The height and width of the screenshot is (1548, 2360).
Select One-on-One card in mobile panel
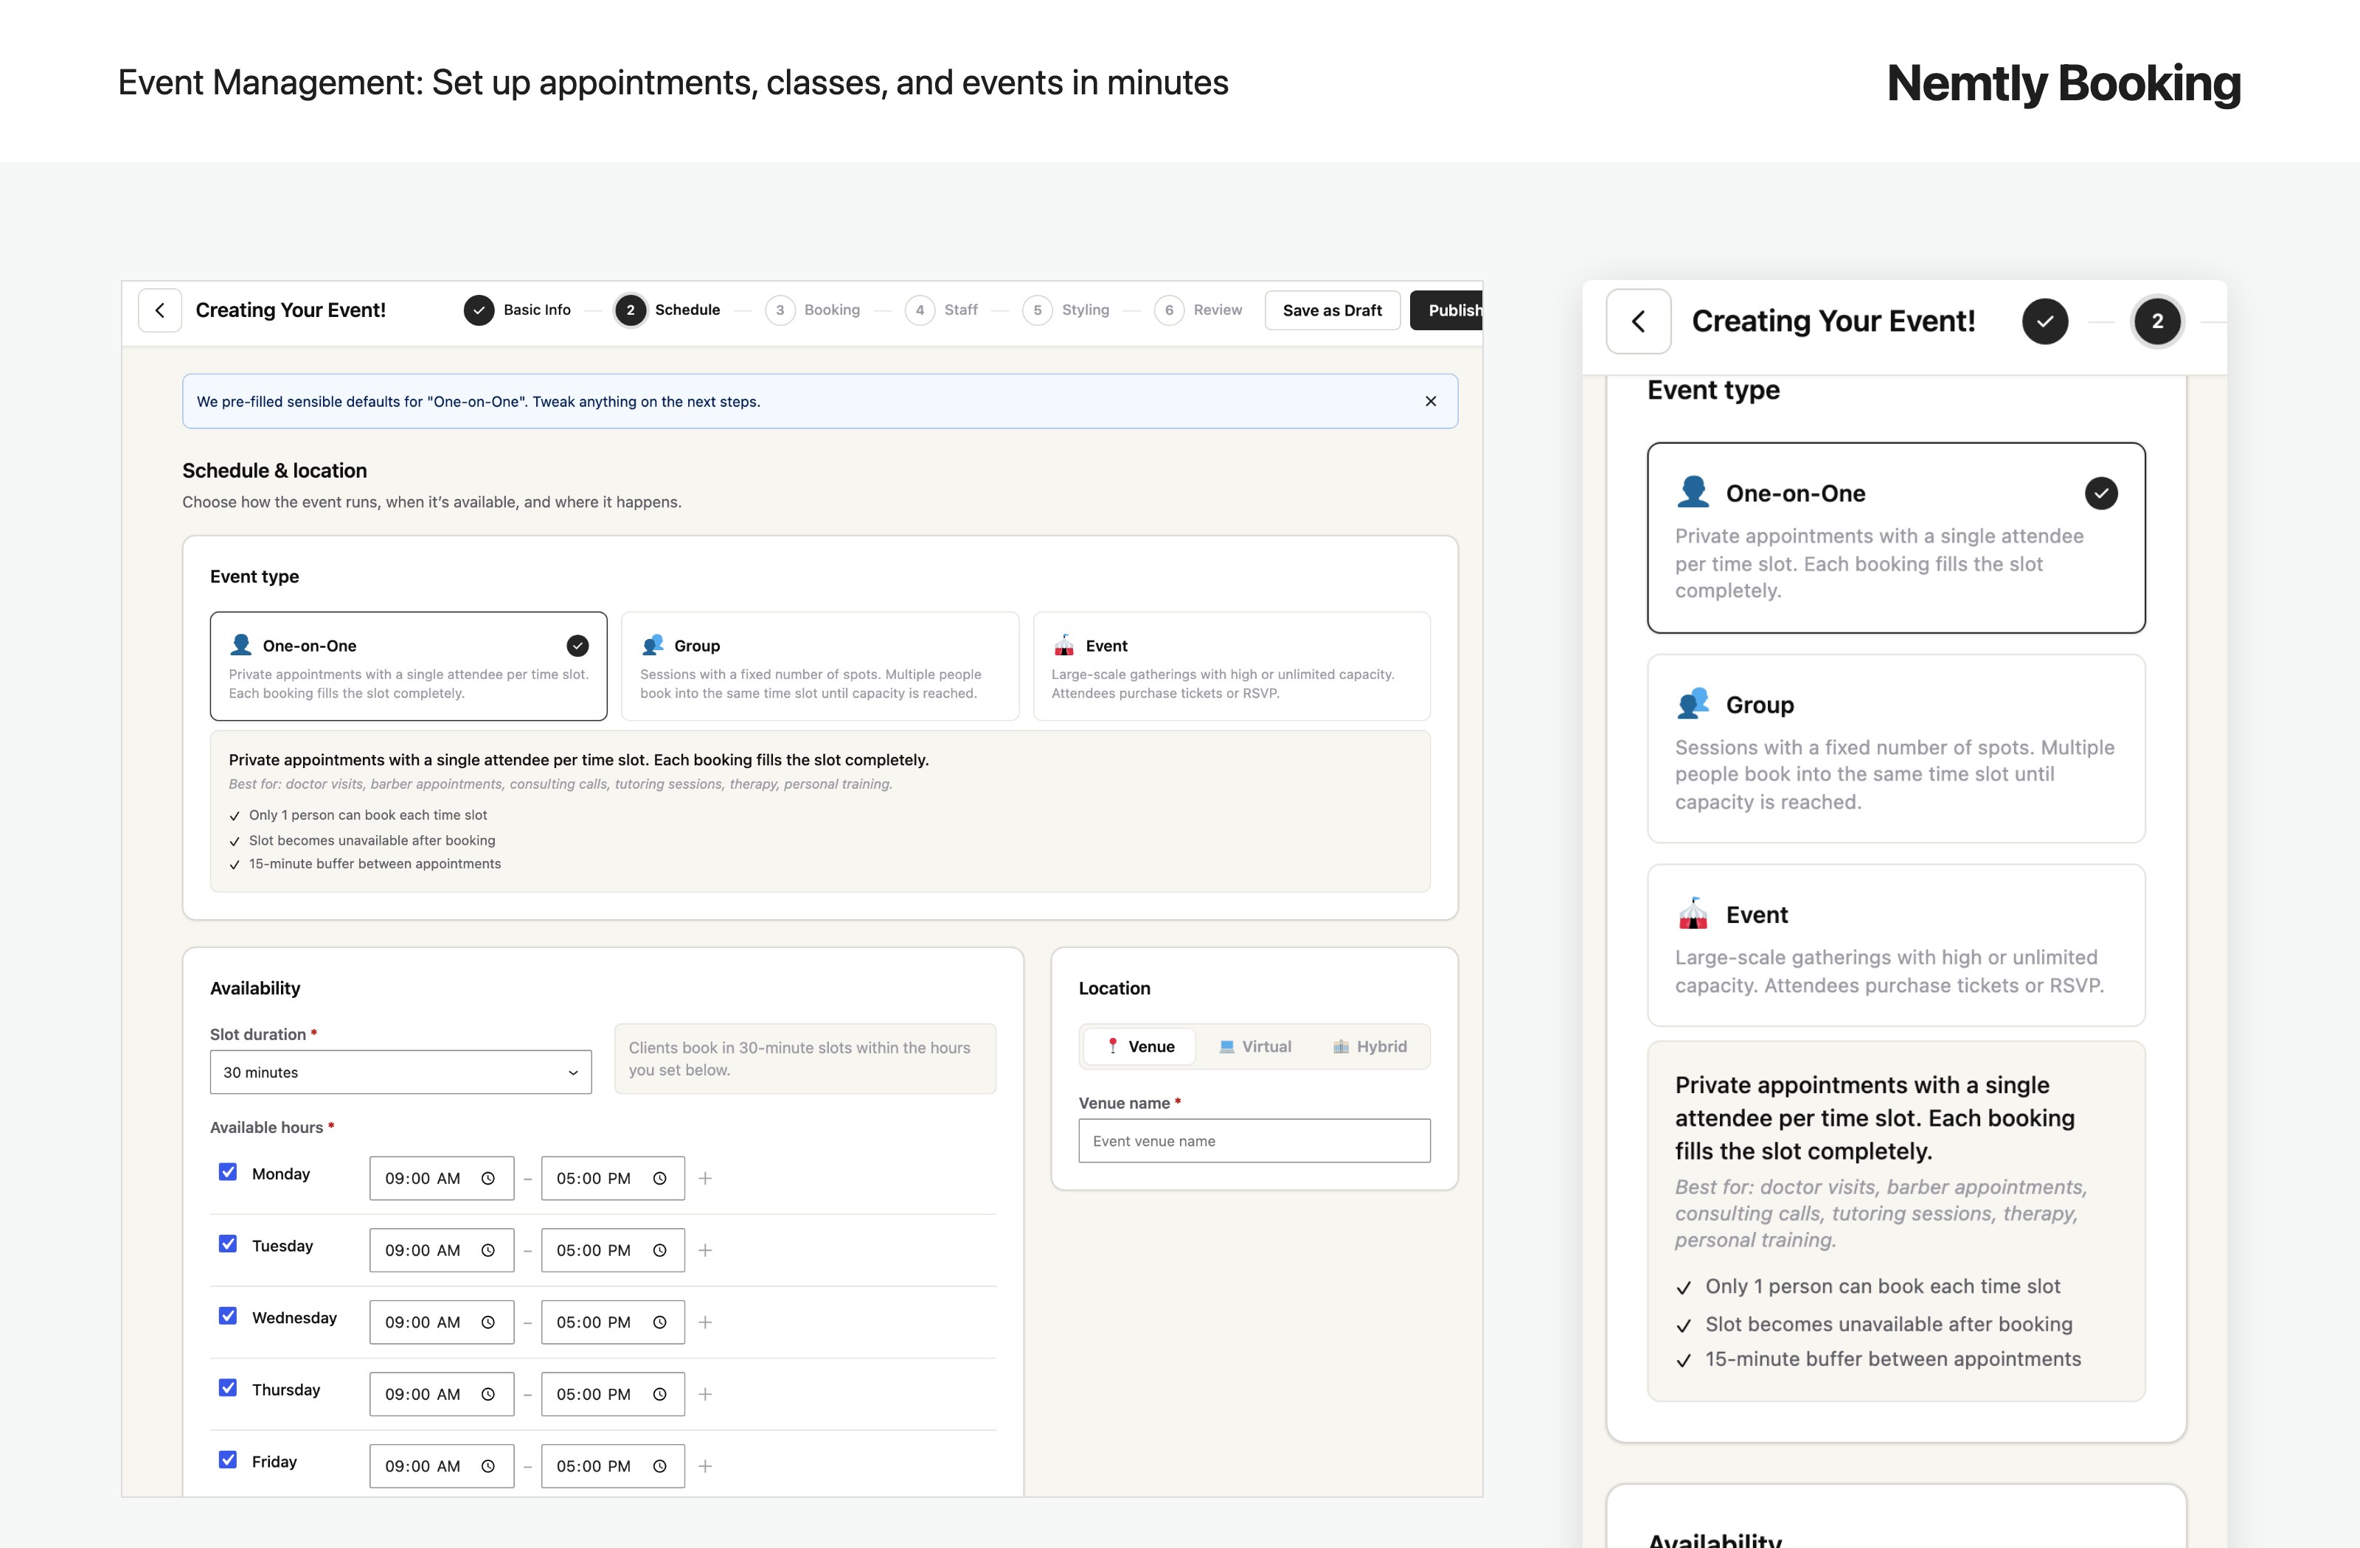[1896, 538]
